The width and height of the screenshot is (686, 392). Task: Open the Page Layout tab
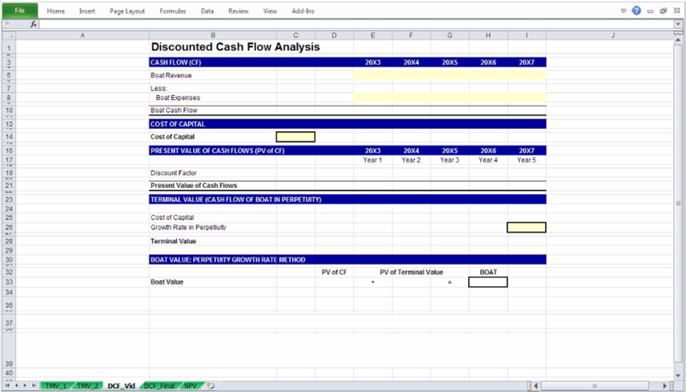(127, 11)
